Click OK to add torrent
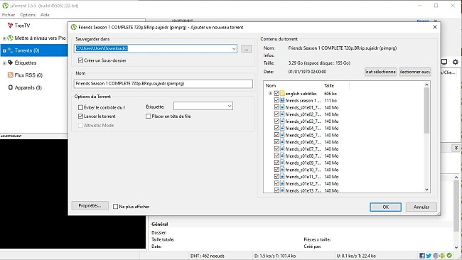The height and width of the screenshot is (260, 462). pos(385,207)
